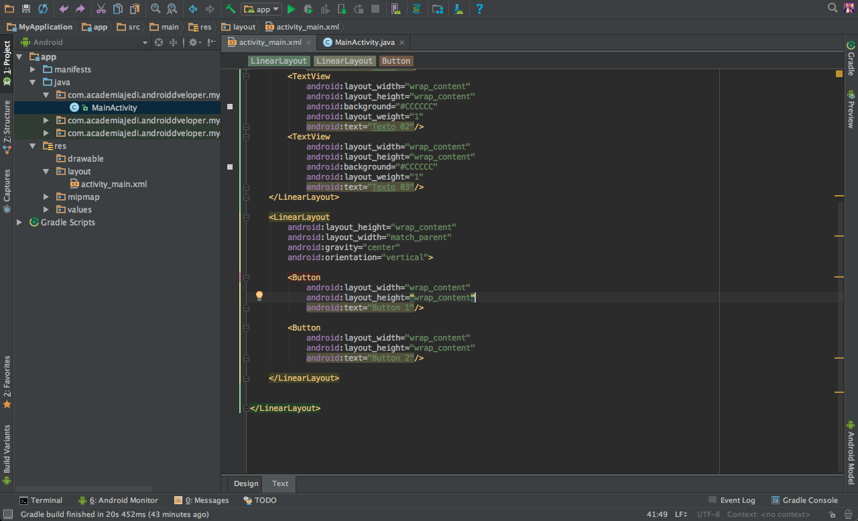This screenshot has height=521, width=858.
Task: Run the app with green play button
Action: tap(291, 9)
